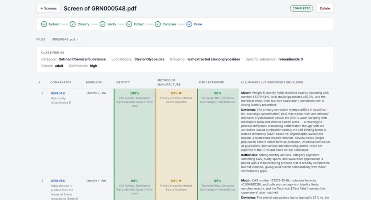Click the page title 'Screen of GRN000548.pdf'
Viewport: 371px width, 200px height.
[x=100, y=9]
